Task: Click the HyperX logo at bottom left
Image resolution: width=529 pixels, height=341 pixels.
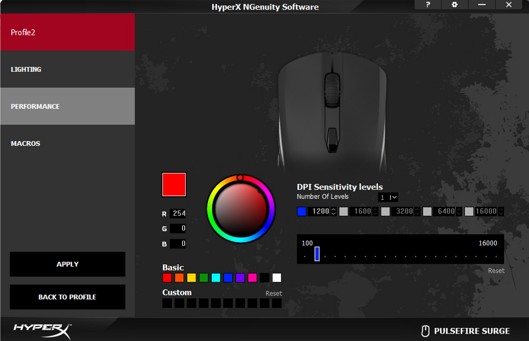Action: pyautogui.click(x=42, y=331)
